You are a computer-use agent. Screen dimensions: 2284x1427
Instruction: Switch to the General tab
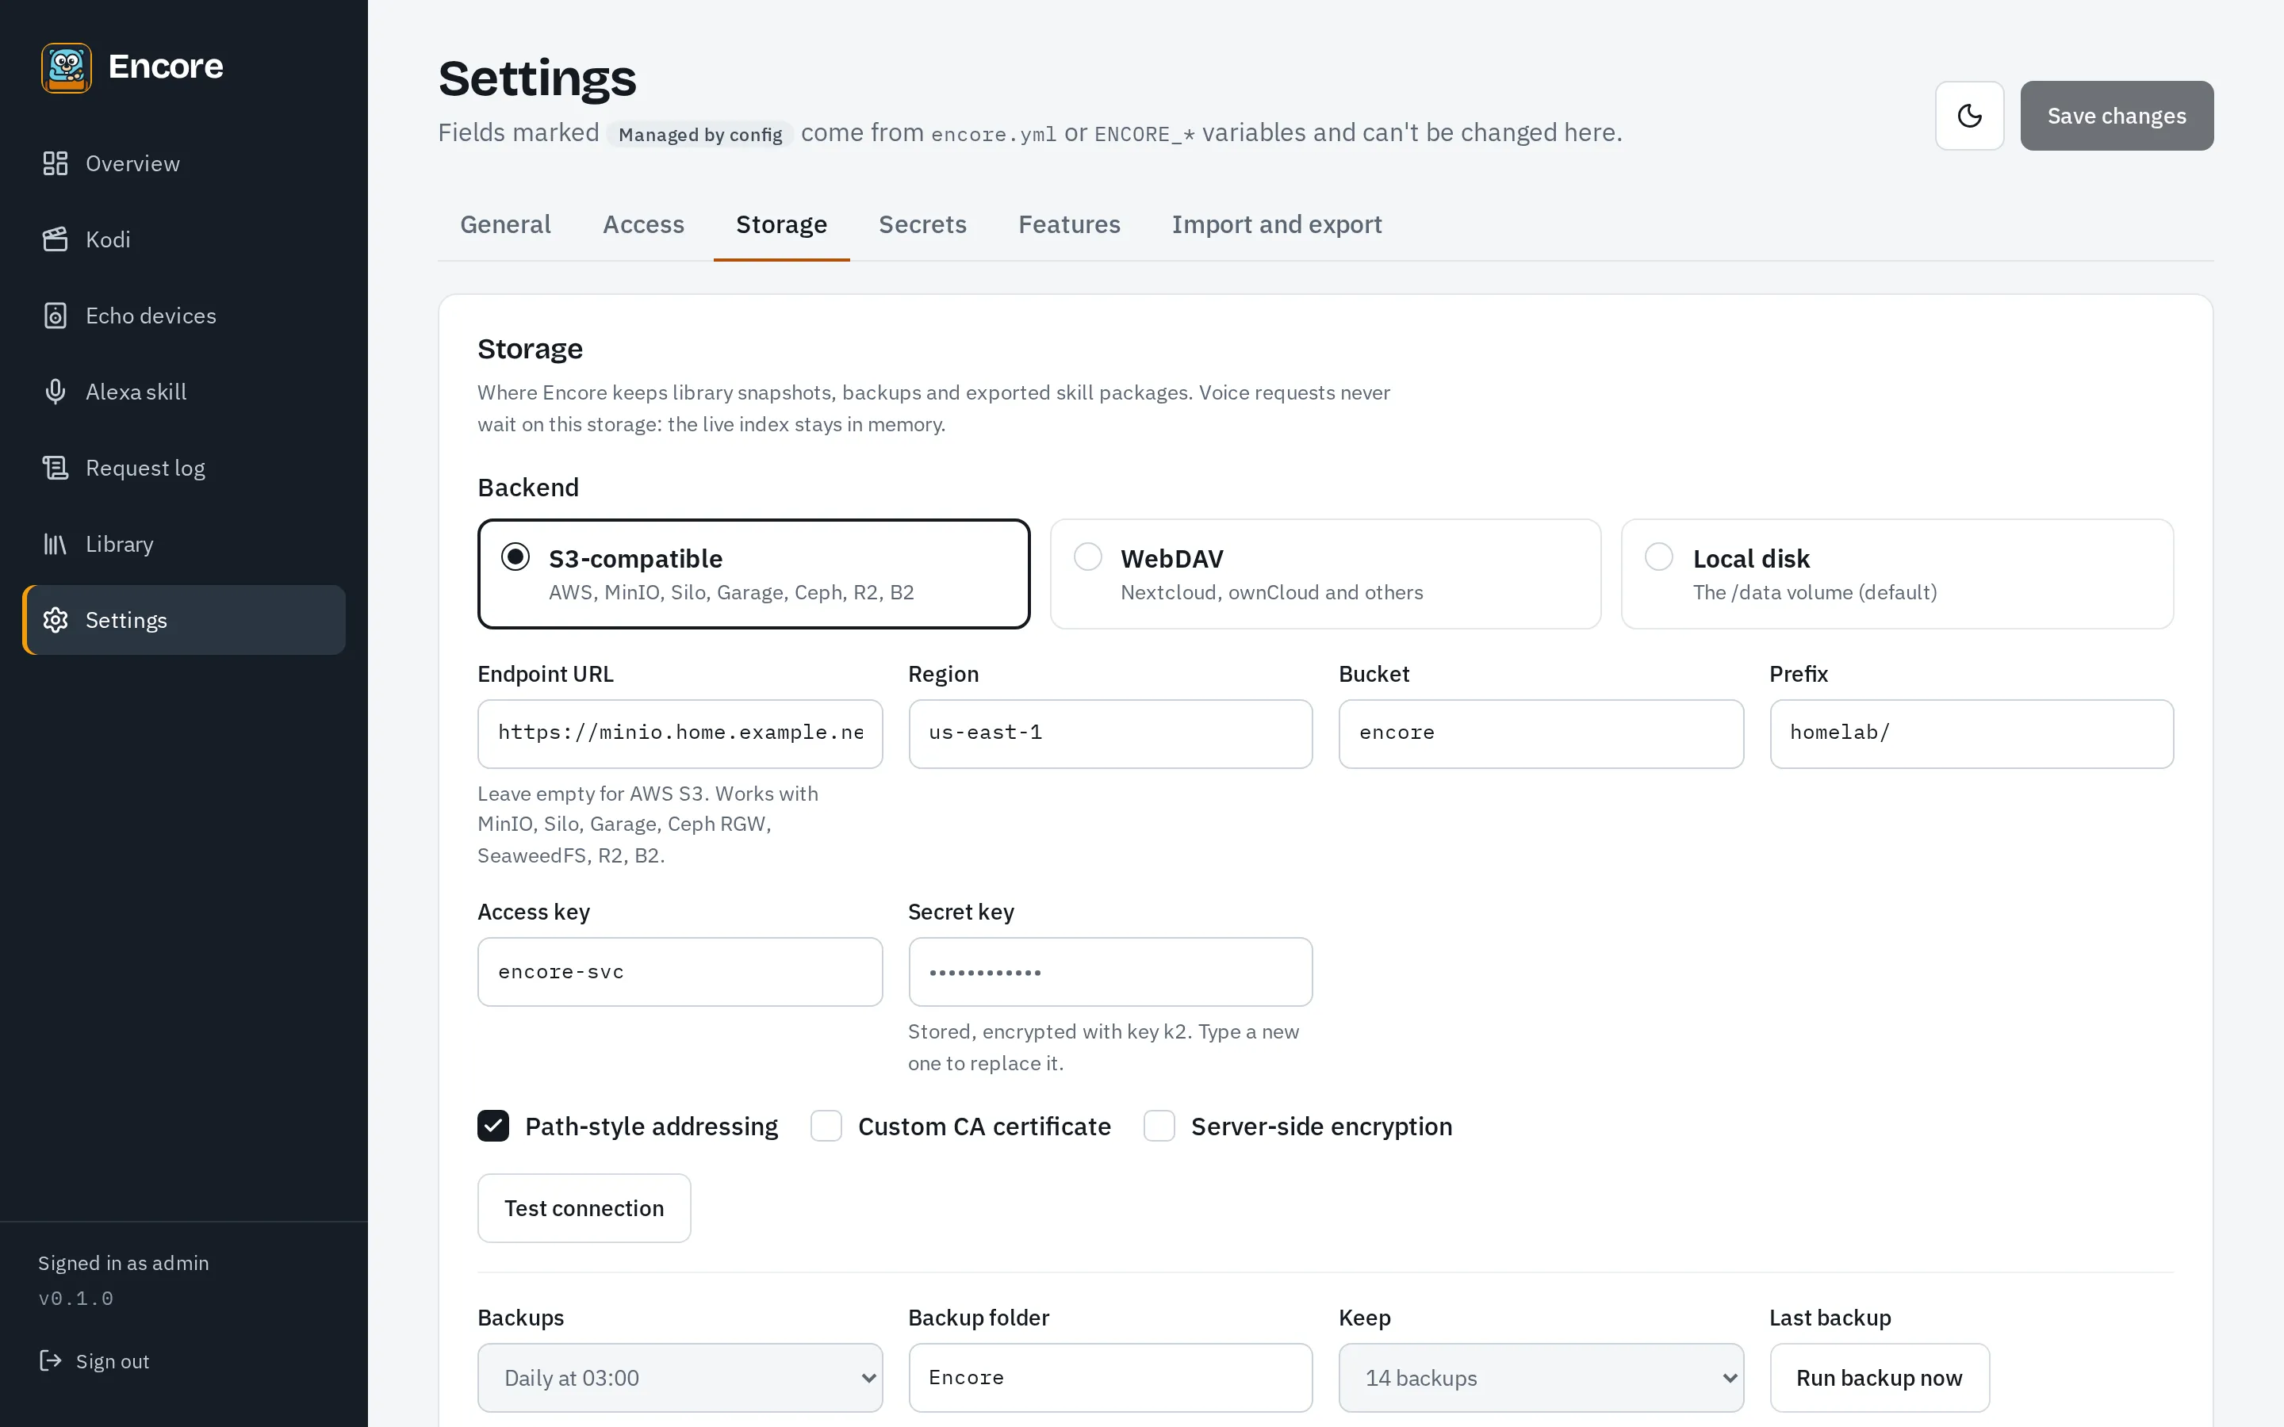tap(505, 224)
